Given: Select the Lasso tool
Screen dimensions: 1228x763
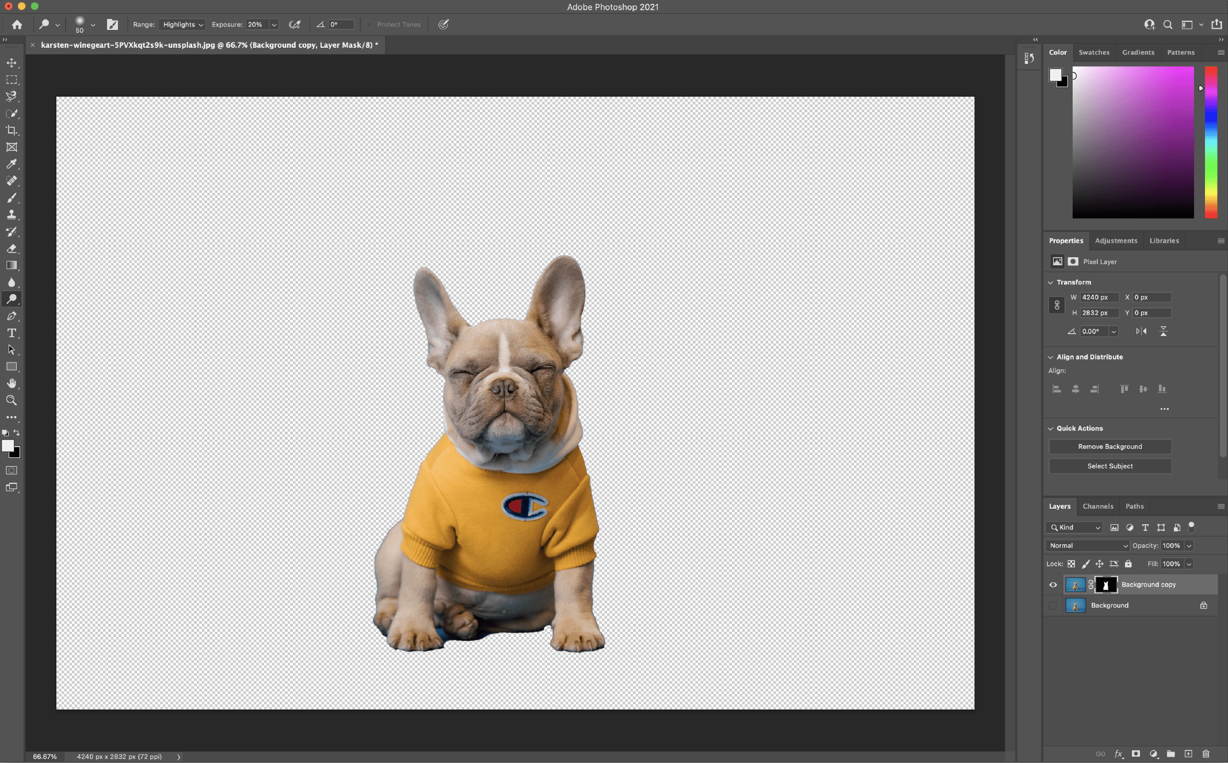Looking at the screenshot, I should pyautogui.click(x=12, y=96).
